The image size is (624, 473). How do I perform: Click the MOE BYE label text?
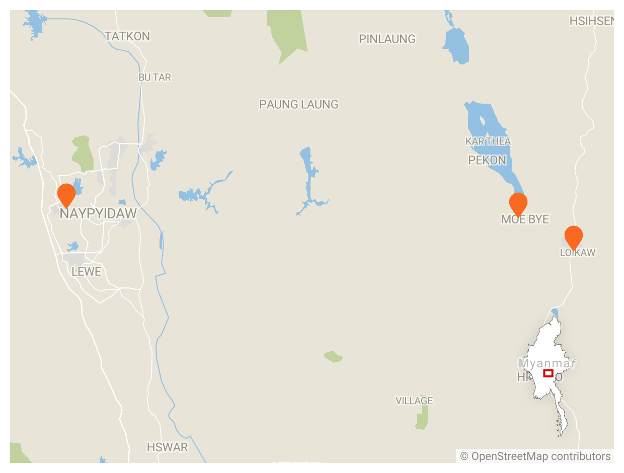(525, 219)
